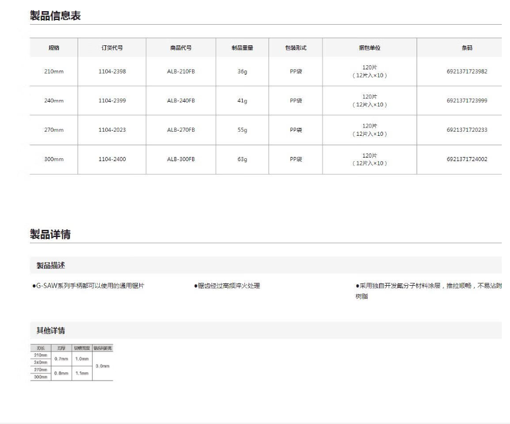This screenshot has height=424, width=510.
Task: Click the 商品代号 column header
Action: pyautogui.click(x=180, y=48)
